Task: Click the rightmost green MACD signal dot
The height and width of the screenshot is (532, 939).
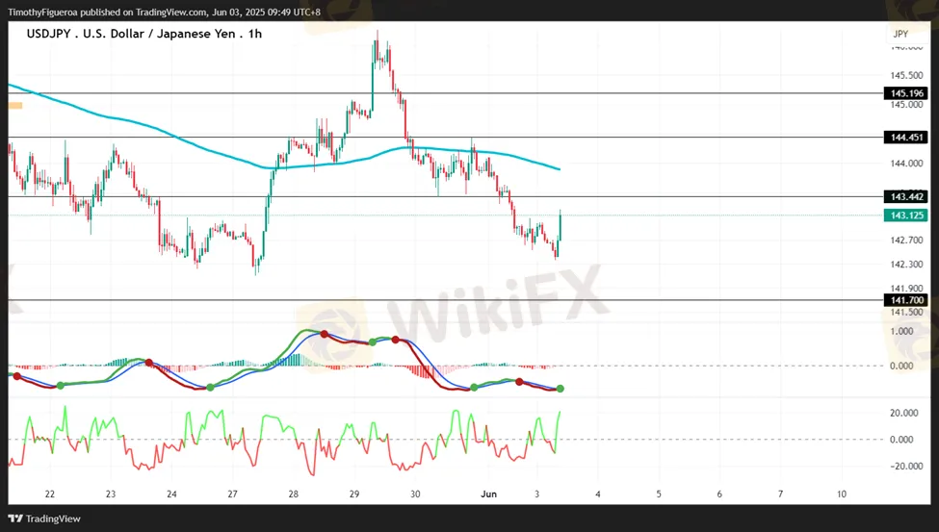Action: [x=561, y=388]
